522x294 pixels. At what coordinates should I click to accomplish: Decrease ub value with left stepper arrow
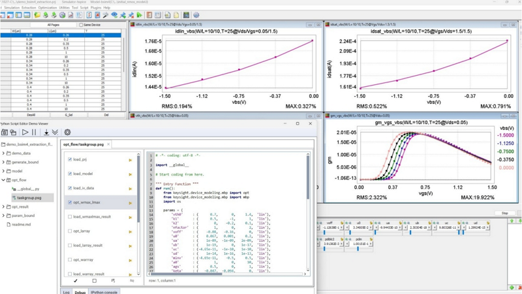click(405, 227)
